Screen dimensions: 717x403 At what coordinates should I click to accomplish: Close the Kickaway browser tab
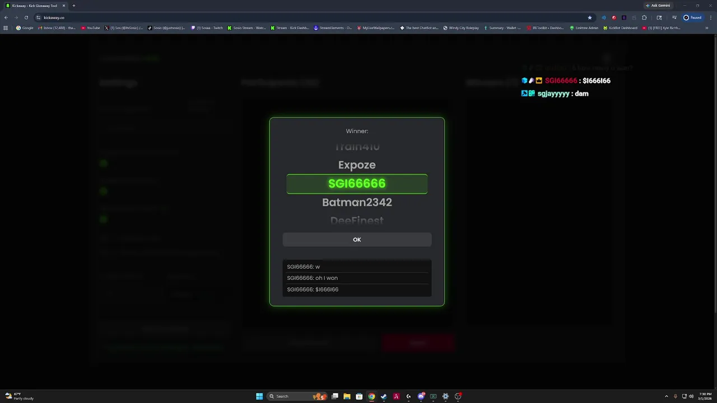coord(64,6)
